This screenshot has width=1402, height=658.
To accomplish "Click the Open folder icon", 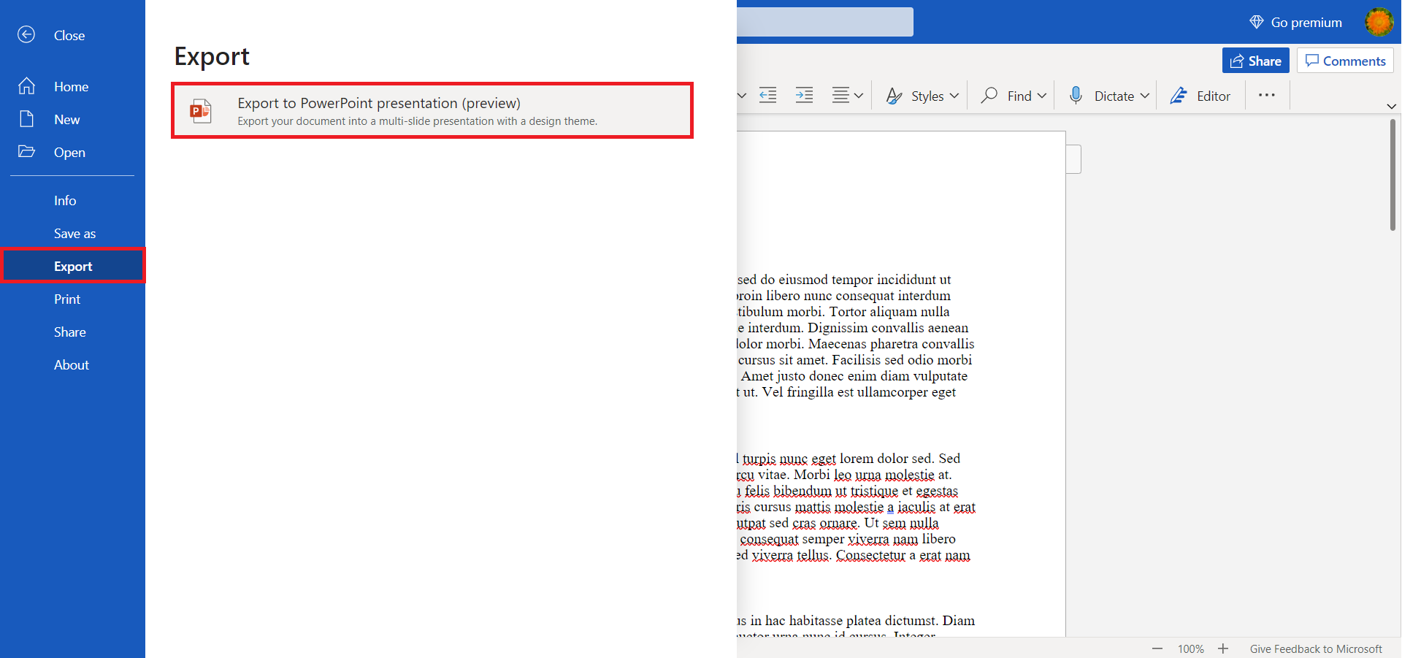I will 26,152.
